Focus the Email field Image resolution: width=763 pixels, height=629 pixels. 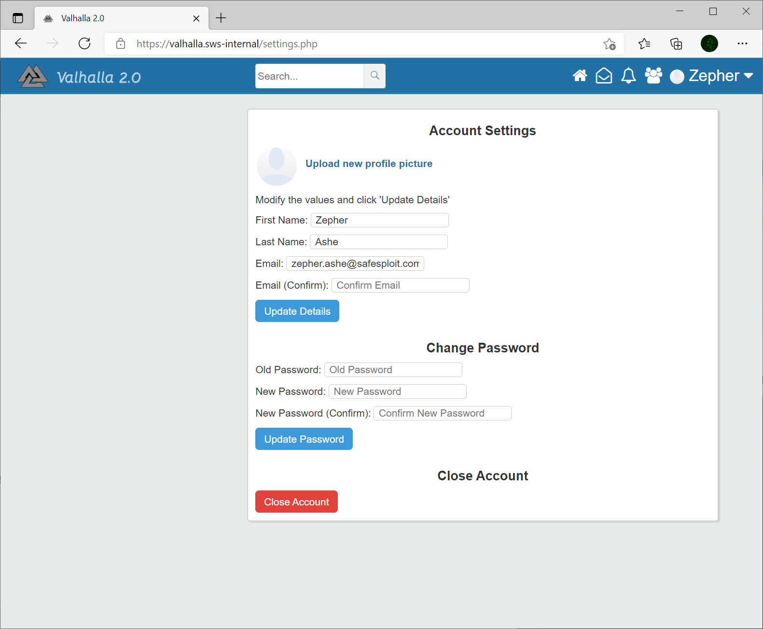[355, 264]
